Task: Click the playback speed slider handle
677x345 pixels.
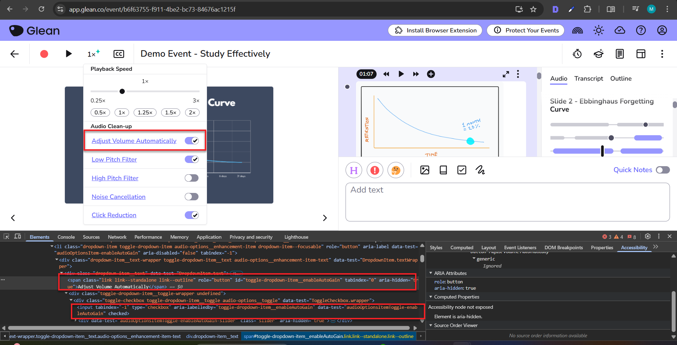Action: pos(122,92)
